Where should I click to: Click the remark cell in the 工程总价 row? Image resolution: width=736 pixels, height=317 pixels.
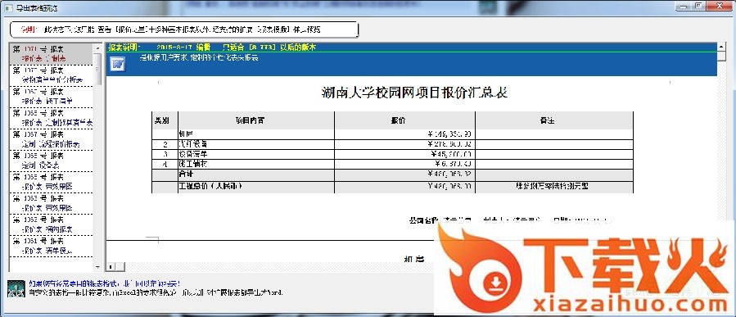(554, 187)
